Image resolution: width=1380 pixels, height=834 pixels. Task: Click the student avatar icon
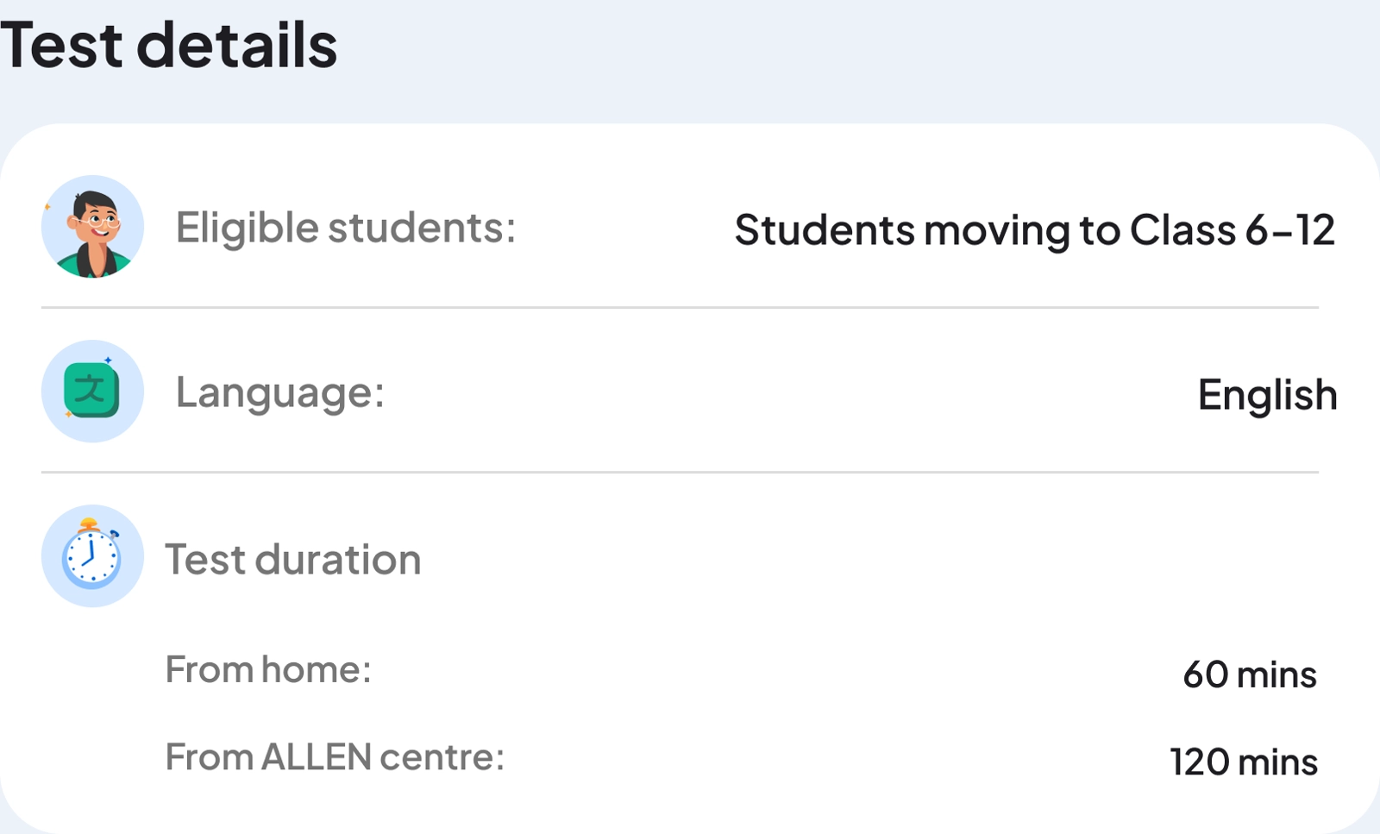pos(92,227)
